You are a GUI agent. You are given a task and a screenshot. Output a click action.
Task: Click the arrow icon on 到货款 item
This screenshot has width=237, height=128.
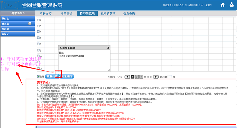(30, 24)
